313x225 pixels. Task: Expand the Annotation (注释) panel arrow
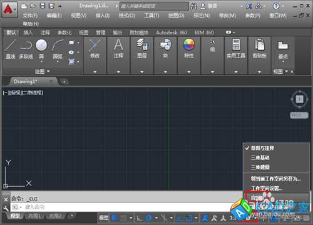pyautogui.click(x=118, y=72)
